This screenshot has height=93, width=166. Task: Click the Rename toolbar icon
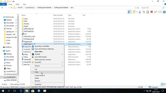159,12
